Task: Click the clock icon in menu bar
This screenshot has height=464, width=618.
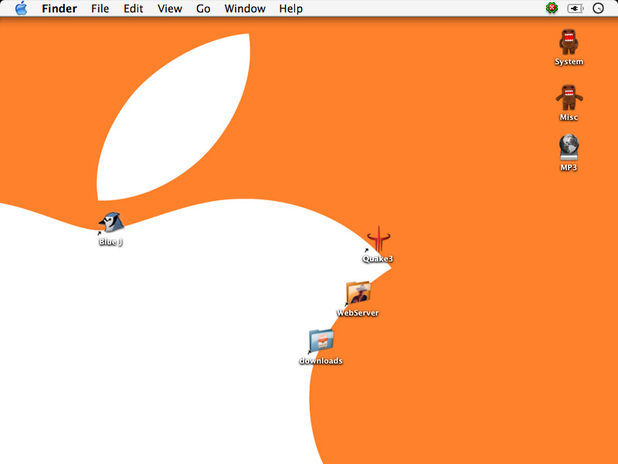Action: [x=598, y=9]
